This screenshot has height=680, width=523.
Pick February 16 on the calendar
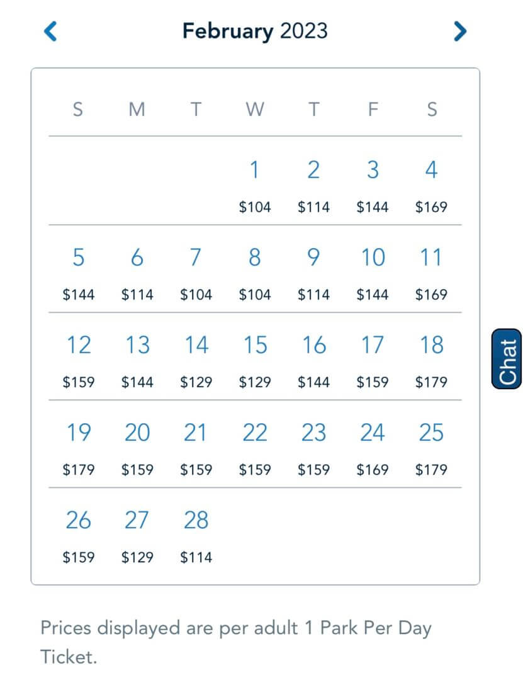click(313, 360)
